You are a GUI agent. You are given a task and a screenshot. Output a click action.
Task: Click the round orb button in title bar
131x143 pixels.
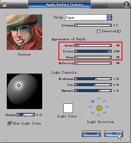pos(126,4)
